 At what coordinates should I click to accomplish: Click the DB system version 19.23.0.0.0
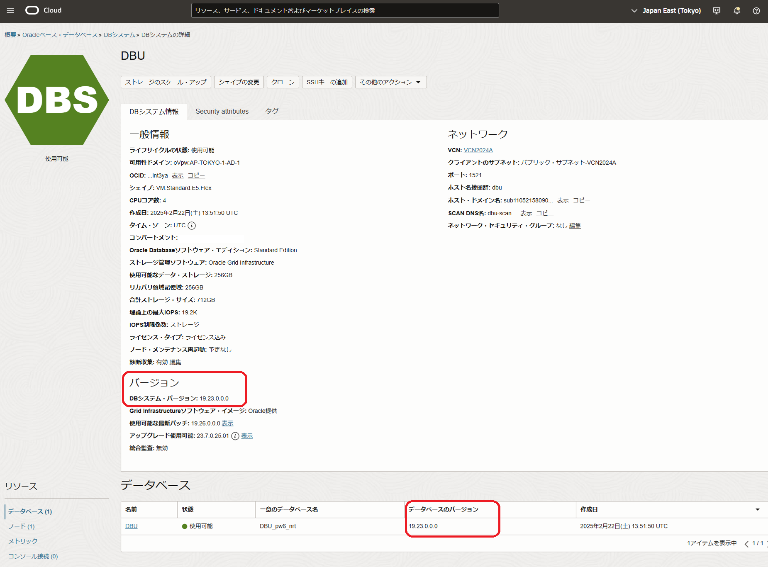tap(214, 399)
